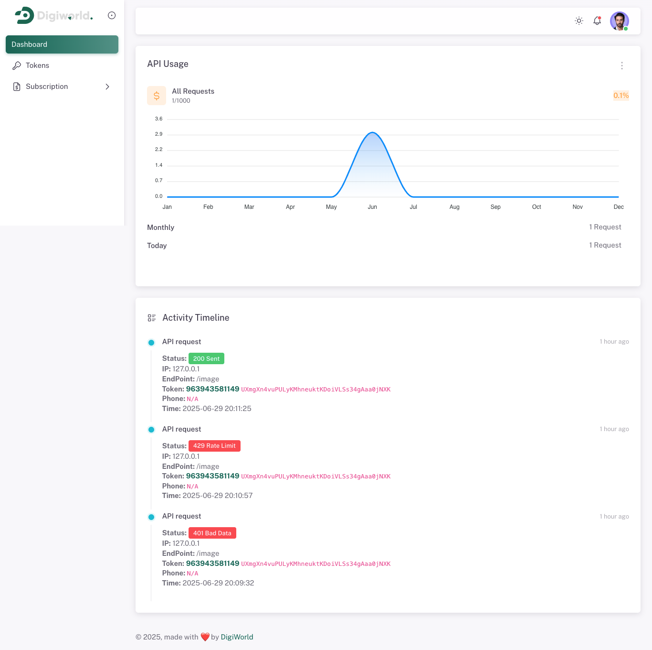Open the Tokens page from the sidebar
This screenshot has height=650, width=652.
point(38,65)
